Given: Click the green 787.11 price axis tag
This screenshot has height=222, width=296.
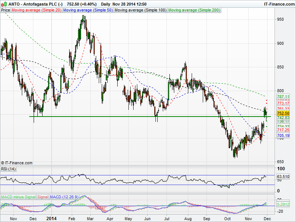Looking at the screenshot, I should coord(283,97).
